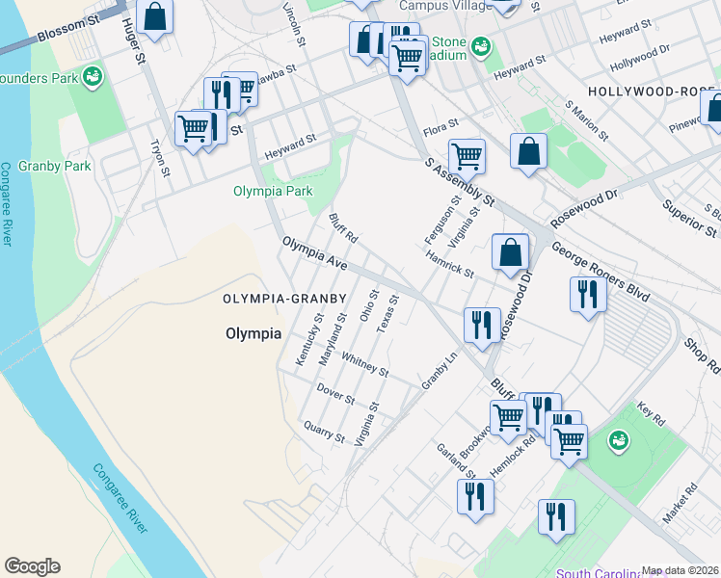
Task: Open restaurant marker west of Market Rd
Action: click(556, 517)
